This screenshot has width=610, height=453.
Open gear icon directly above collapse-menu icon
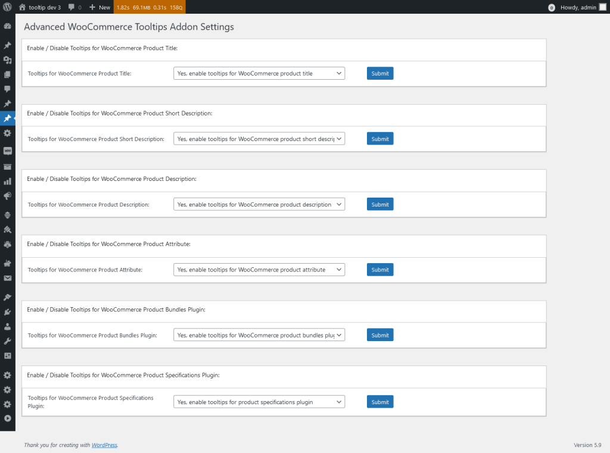(x=7, y=404)
